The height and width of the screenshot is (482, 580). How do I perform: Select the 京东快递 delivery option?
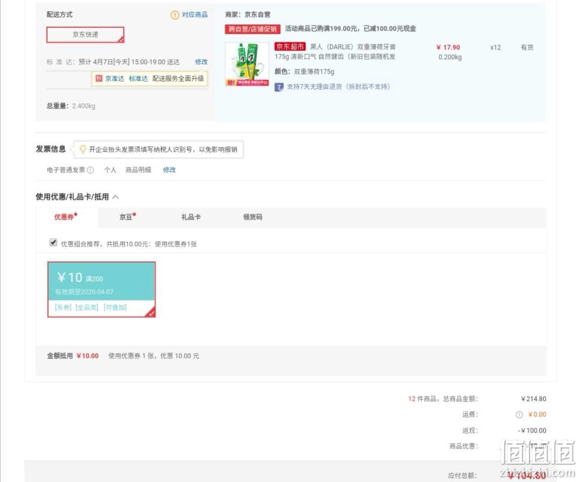[85, 35]
